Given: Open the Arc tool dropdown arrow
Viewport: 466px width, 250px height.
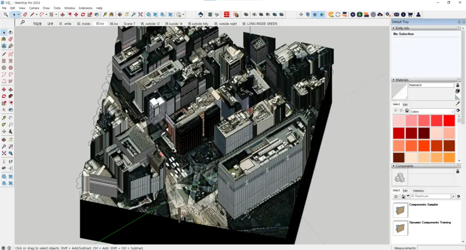Looking at the screenshot, I should [46, 15].
